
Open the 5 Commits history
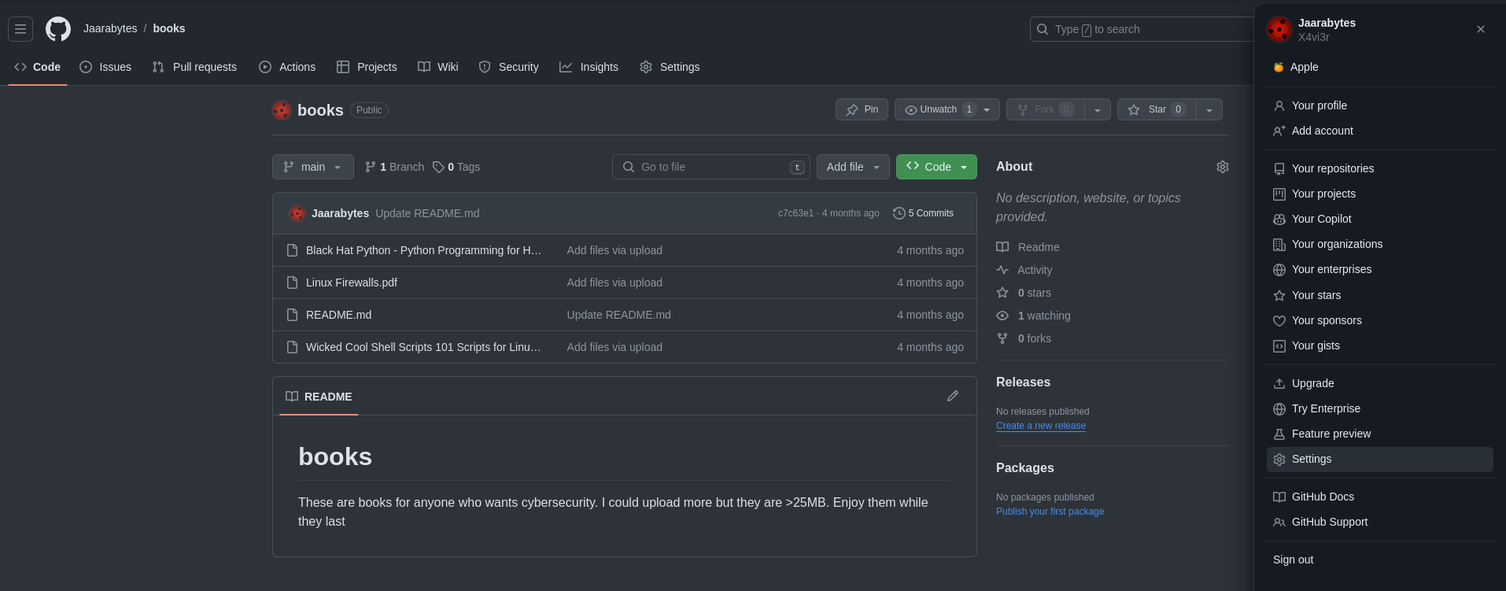point(923,213)
